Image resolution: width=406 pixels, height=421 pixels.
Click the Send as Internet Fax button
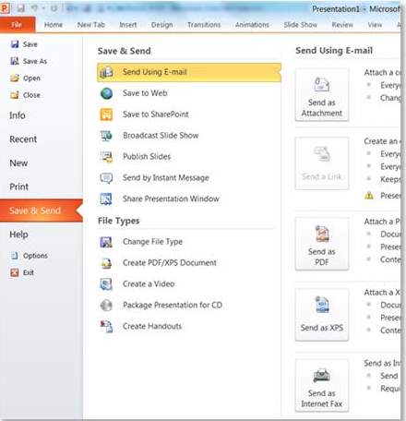[322, 385]
